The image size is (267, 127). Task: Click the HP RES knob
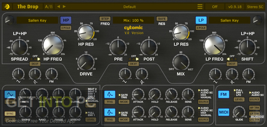[86, 33]
